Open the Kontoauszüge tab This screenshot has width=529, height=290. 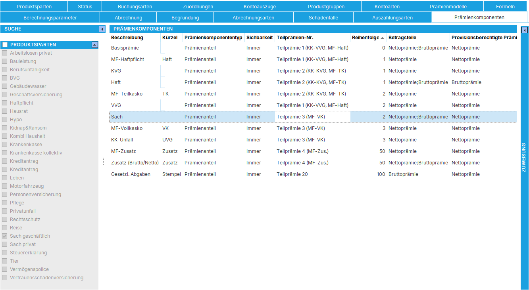click(259, 6)
